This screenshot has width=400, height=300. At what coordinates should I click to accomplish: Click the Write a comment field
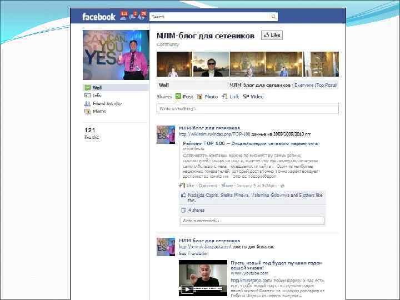[x=252, y=221]
